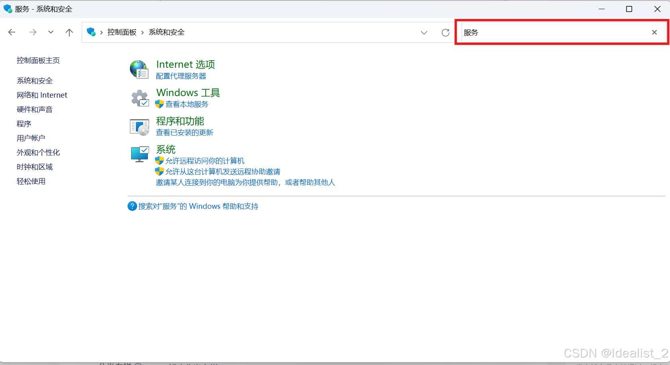
Task: Open 用户帐户 in the sidebar
Action: pyautogui.click(x=31, y=138)
